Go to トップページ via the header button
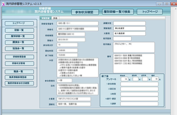177x115 pixels. tap(150, 12)
